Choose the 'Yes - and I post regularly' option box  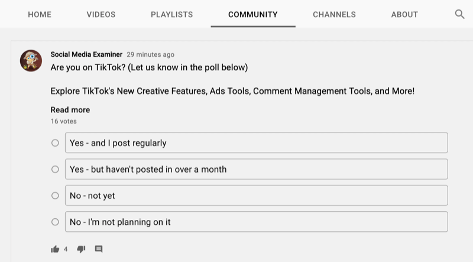click(257, 143)
